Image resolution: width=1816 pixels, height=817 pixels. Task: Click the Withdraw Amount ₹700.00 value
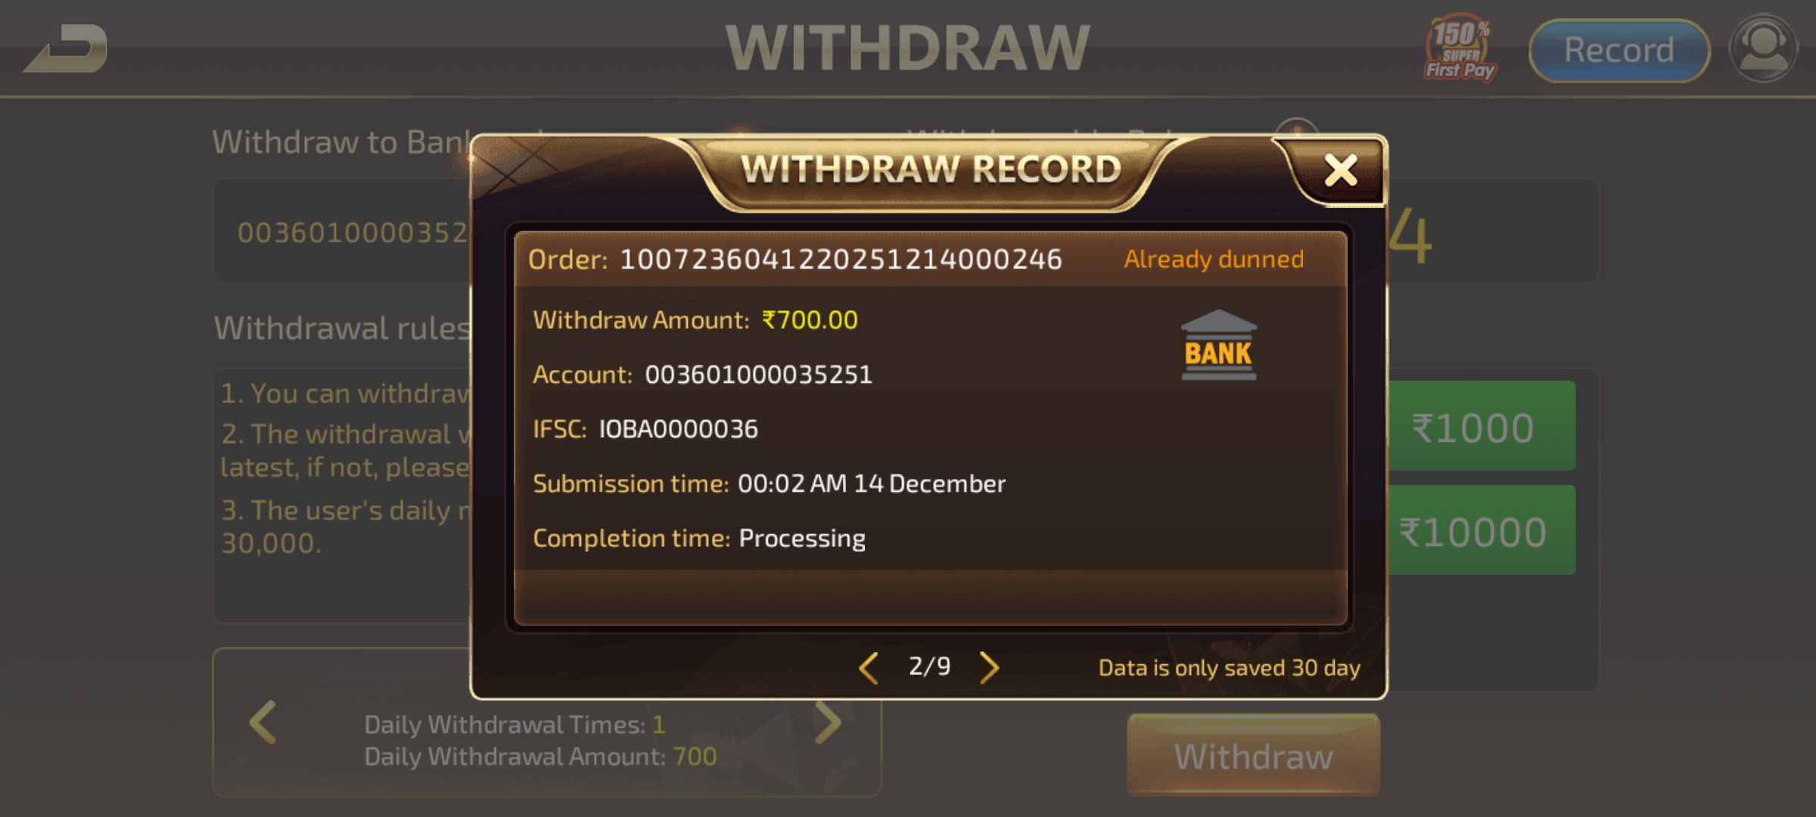(810, 320)
